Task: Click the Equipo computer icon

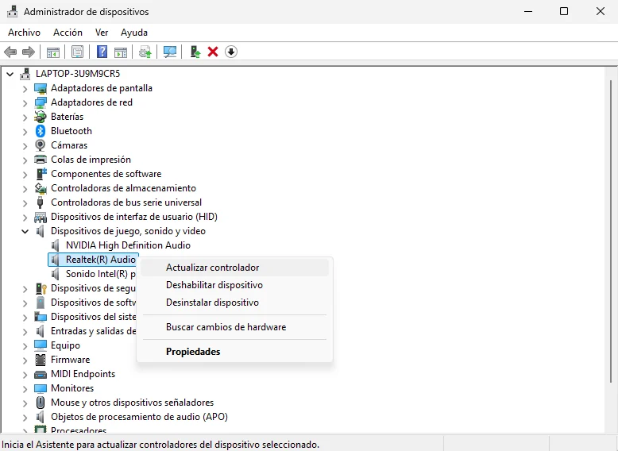Action: coord(41,345)
